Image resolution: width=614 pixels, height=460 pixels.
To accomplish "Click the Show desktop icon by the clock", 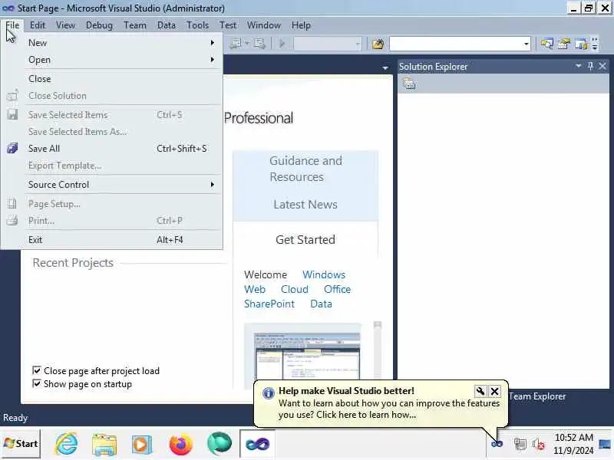I will 605,444.
